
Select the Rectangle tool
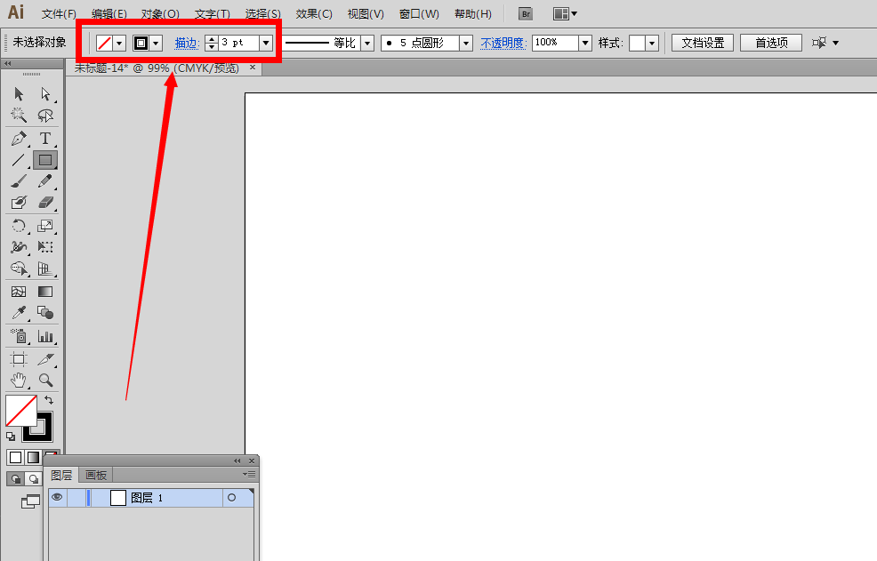45,160
